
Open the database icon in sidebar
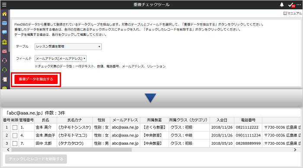tap(4, 23)
